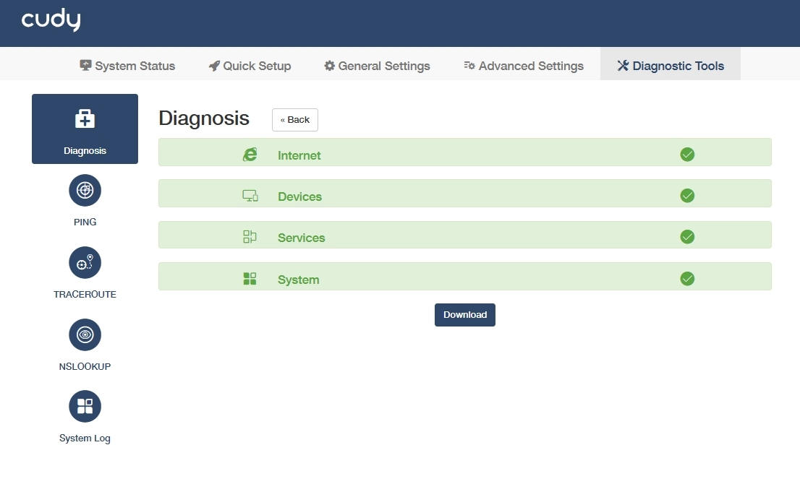800x484 pixels.
Task: Open the System Log icon
Action: (x=85, y=407)
